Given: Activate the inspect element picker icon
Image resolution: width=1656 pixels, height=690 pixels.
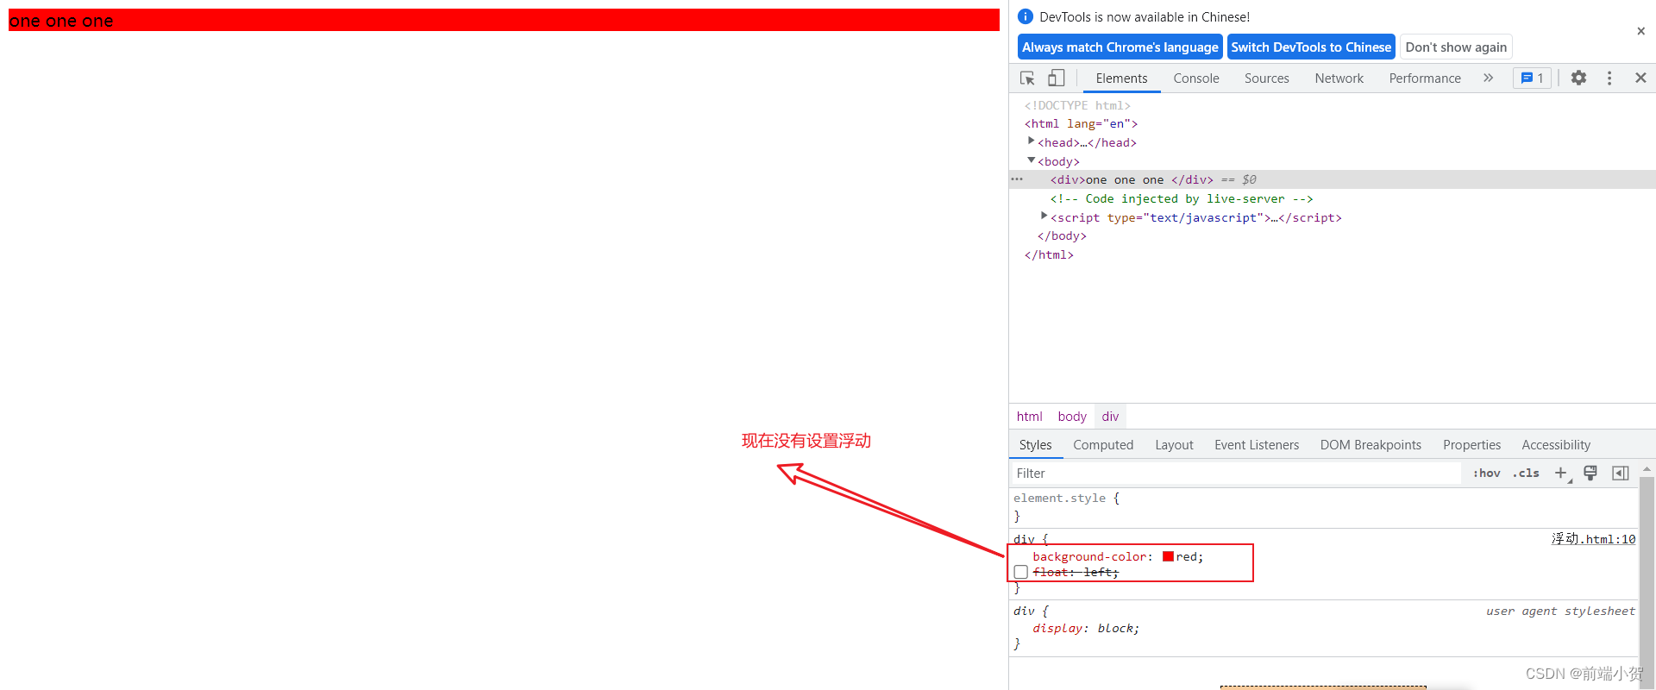Looking at the screenshot, I should click(1027, 78).
